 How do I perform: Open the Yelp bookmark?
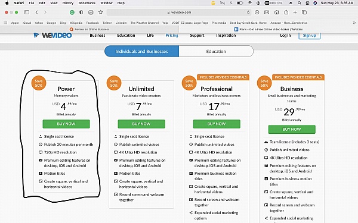(165, 23)
